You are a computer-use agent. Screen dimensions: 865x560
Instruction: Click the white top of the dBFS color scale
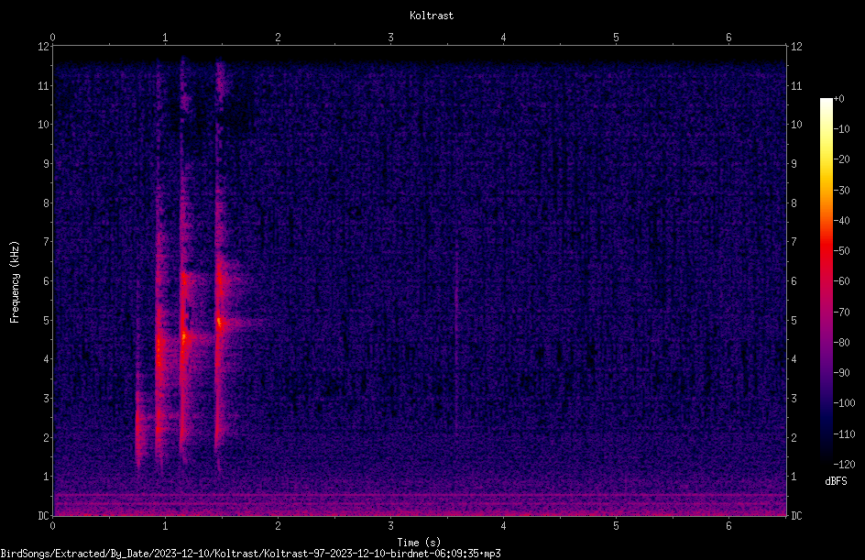(826, 104)
